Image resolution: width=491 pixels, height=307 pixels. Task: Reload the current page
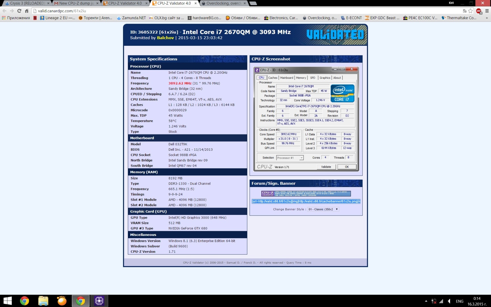19,11
